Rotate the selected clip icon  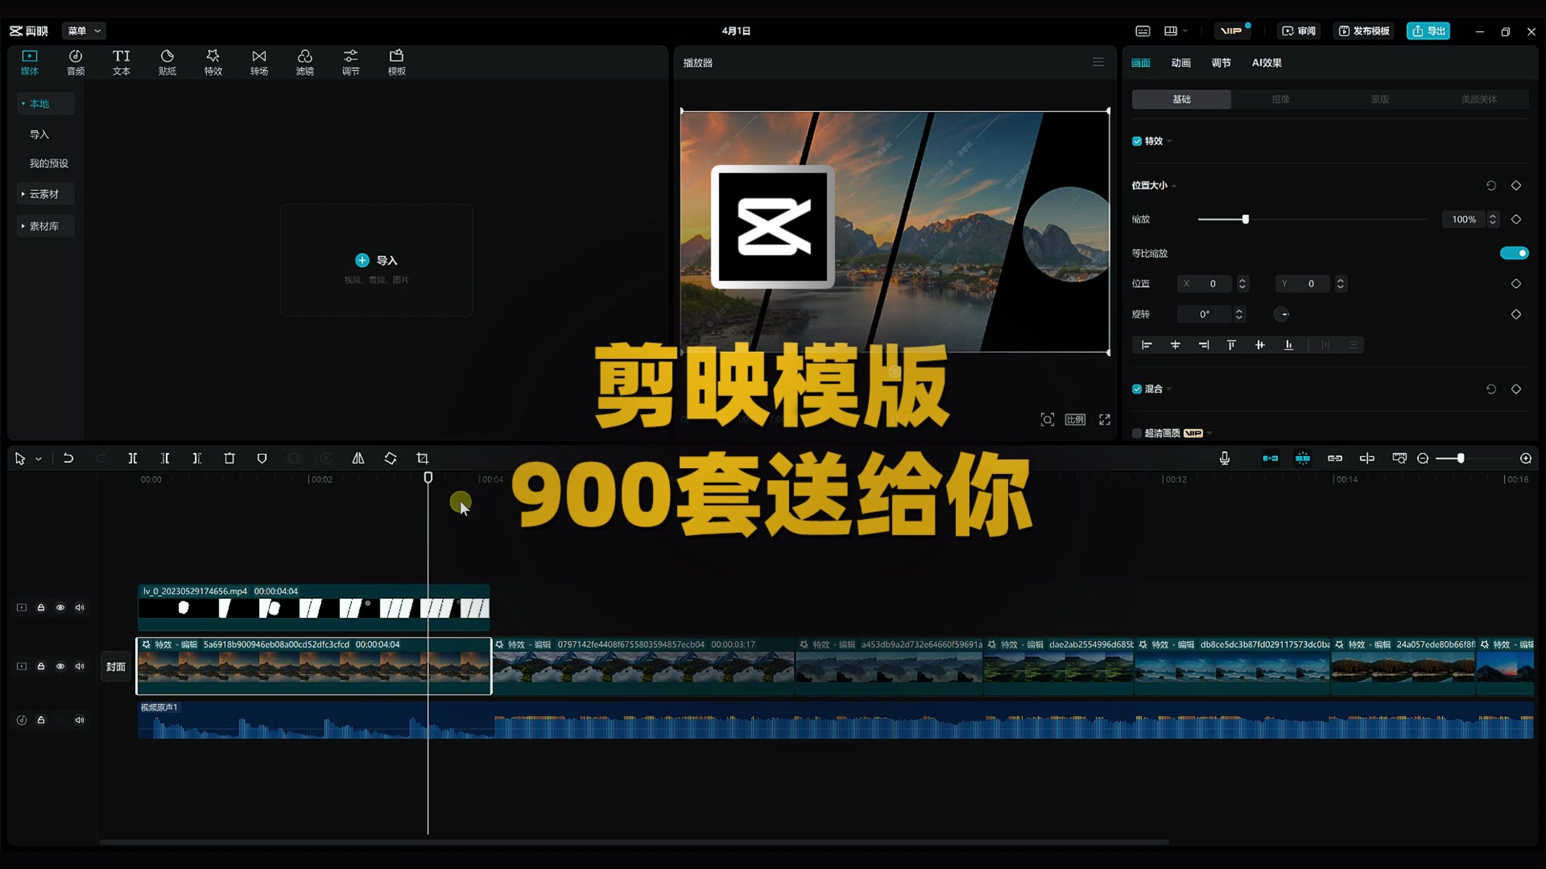coord(390,459)
